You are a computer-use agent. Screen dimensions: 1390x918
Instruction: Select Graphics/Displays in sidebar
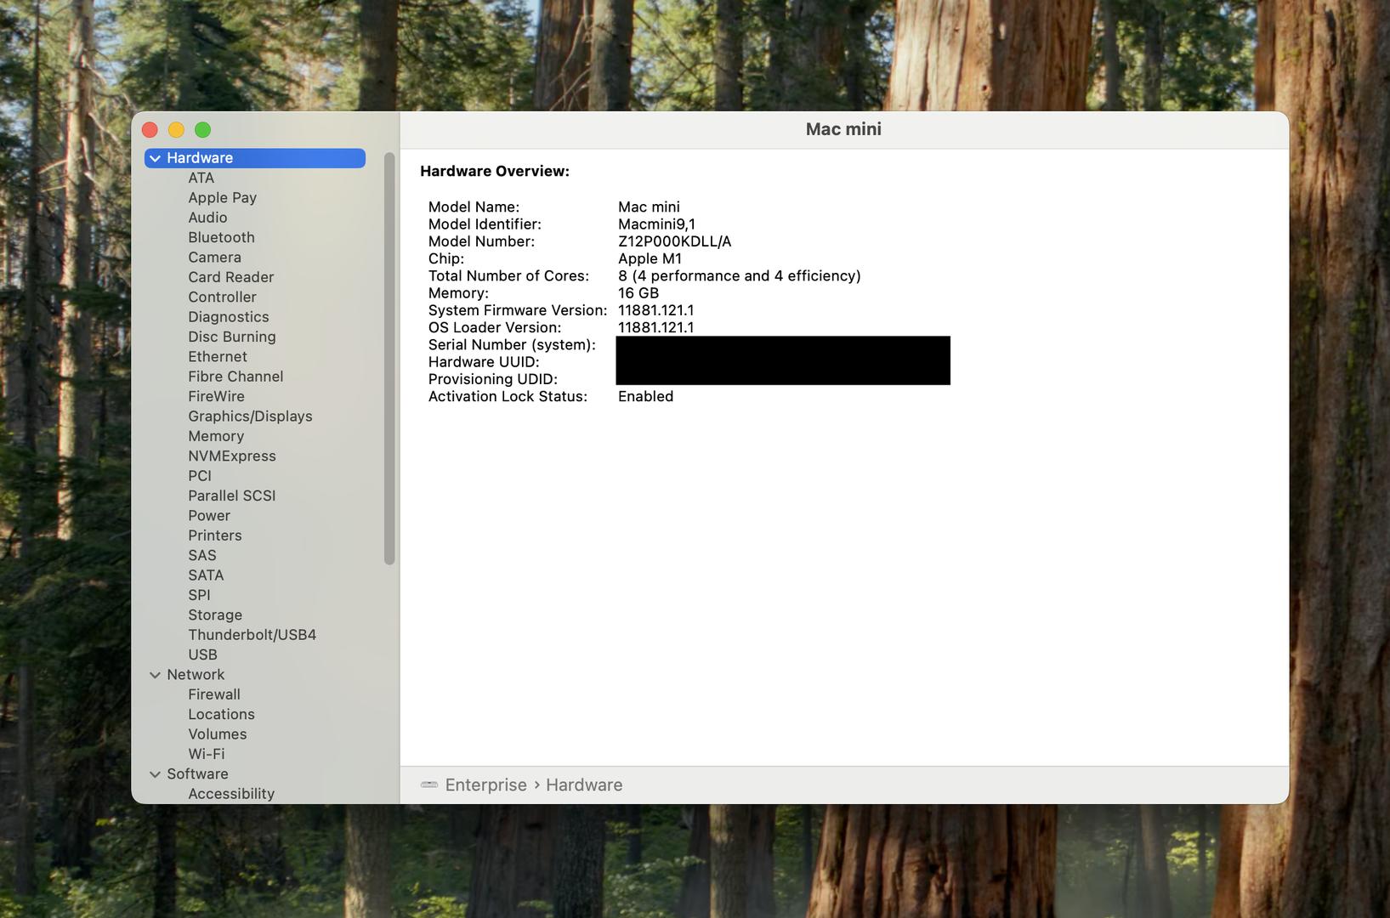pos(250,416)
